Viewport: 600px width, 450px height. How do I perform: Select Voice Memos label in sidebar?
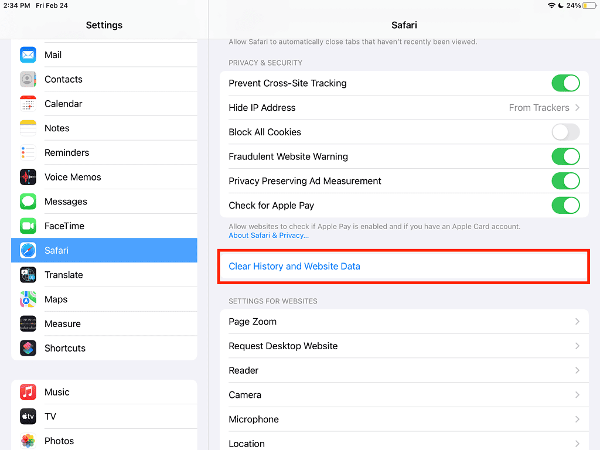(x=73, y=177)
